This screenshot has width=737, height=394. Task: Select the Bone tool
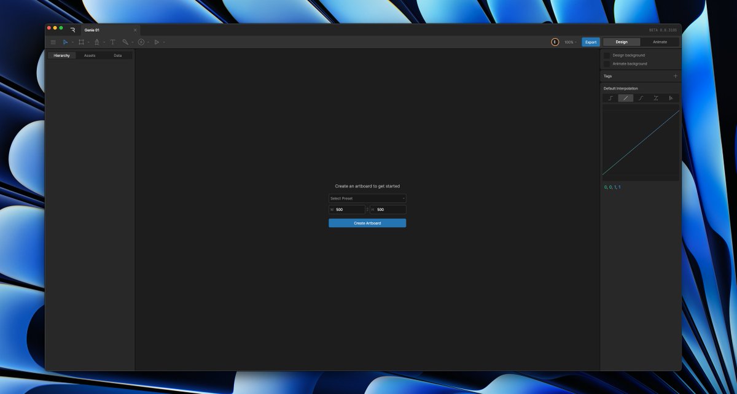coord(125,42)
